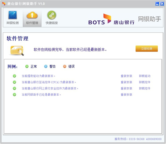
Task: Click 重新安装 for 网上银行安全控件
Action: click(x=126, y=88)
